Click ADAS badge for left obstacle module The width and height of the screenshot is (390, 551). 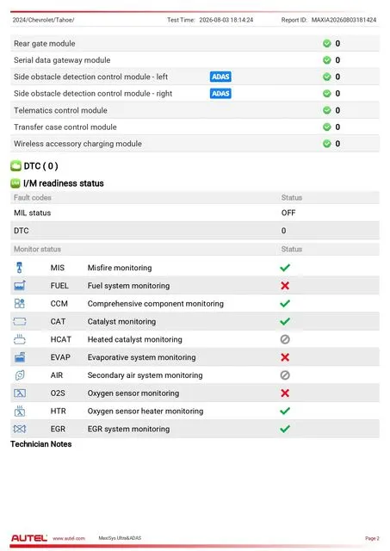pyautogui.click(x=220, y=77)
